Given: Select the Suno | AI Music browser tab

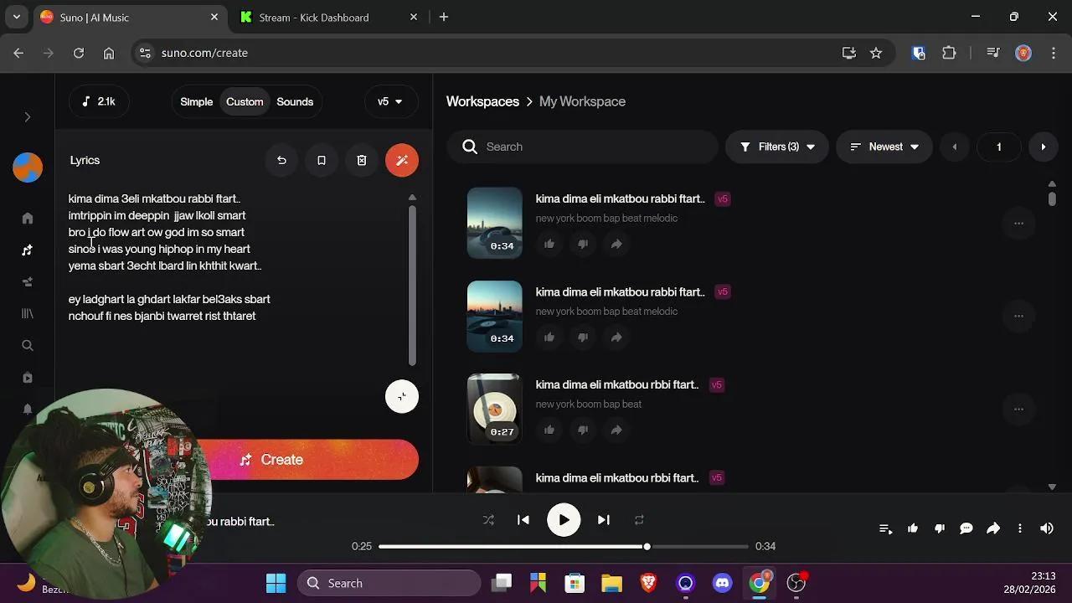Looking at the screenshot, I should 131,18.
